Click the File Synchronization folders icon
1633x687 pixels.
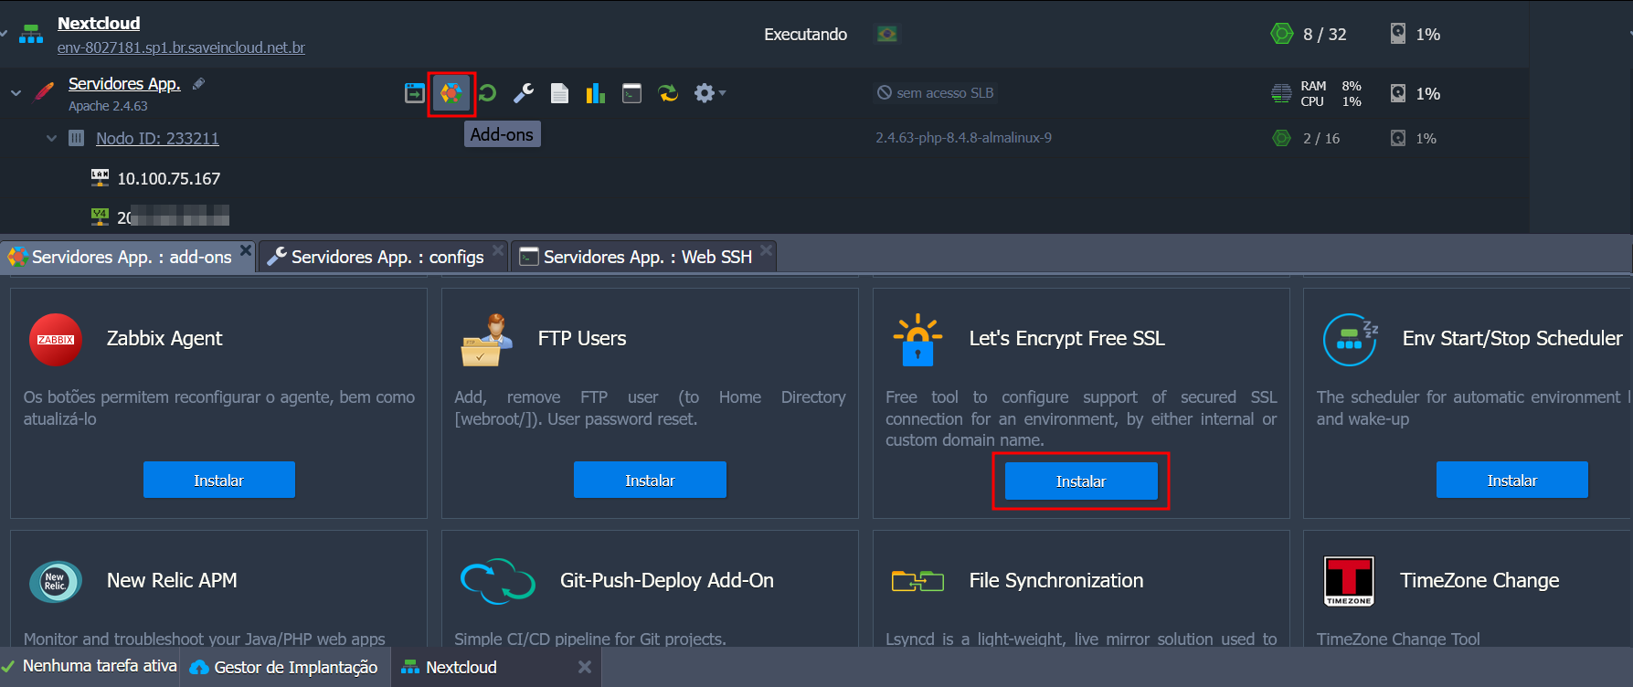click(x=917, y=581)
